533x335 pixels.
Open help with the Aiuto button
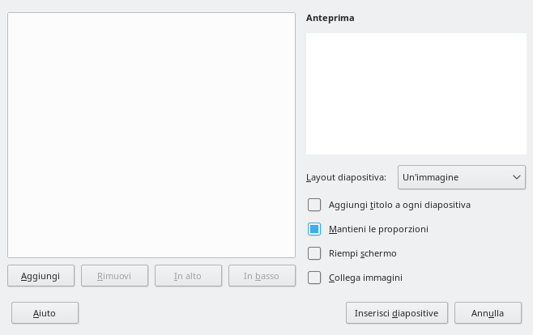click(x=45, y=313)
